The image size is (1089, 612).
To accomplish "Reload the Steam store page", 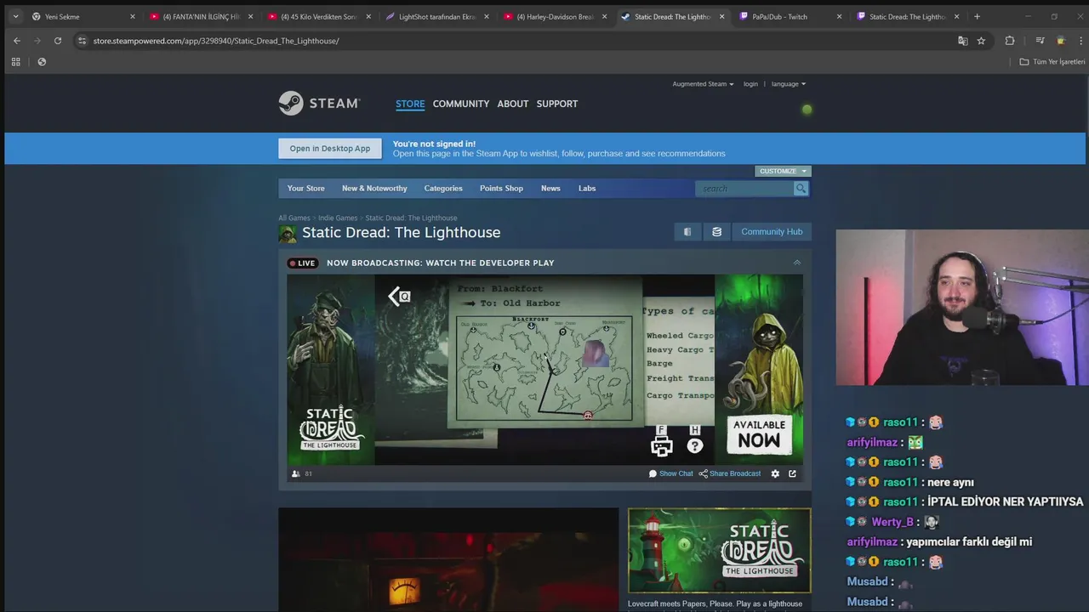I will click(x=57, y=41).
